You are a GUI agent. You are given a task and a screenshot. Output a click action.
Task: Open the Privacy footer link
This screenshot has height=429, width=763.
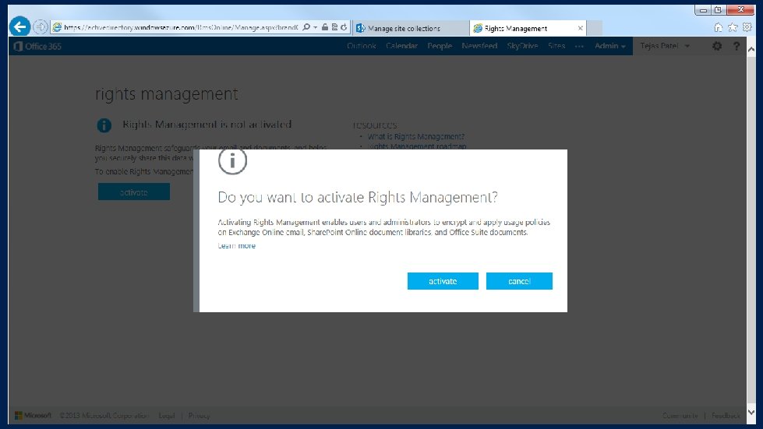point(199,416)
